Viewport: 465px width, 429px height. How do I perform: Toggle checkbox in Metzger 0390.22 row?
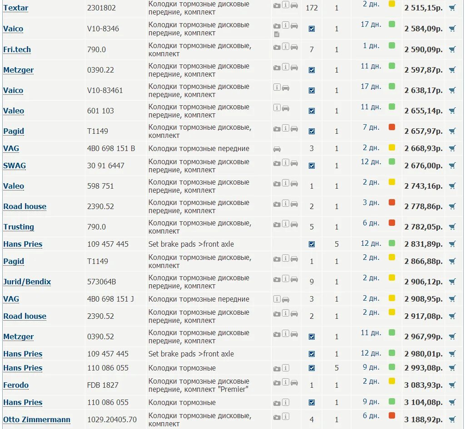click(312, 70)
